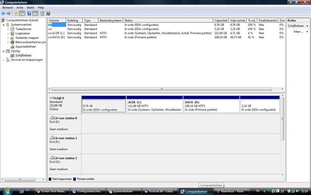The image size is (311, 195).
Task: Collapse the Opslag tree node
Action: 4,51
